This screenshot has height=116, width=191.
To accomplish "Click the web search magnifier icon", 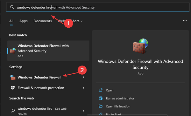I will 13,111.
